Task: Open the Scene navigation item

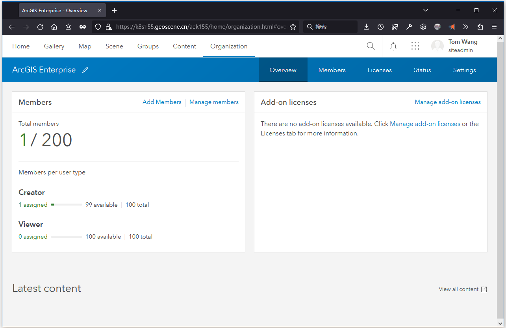Action: (x=114, y=46)
